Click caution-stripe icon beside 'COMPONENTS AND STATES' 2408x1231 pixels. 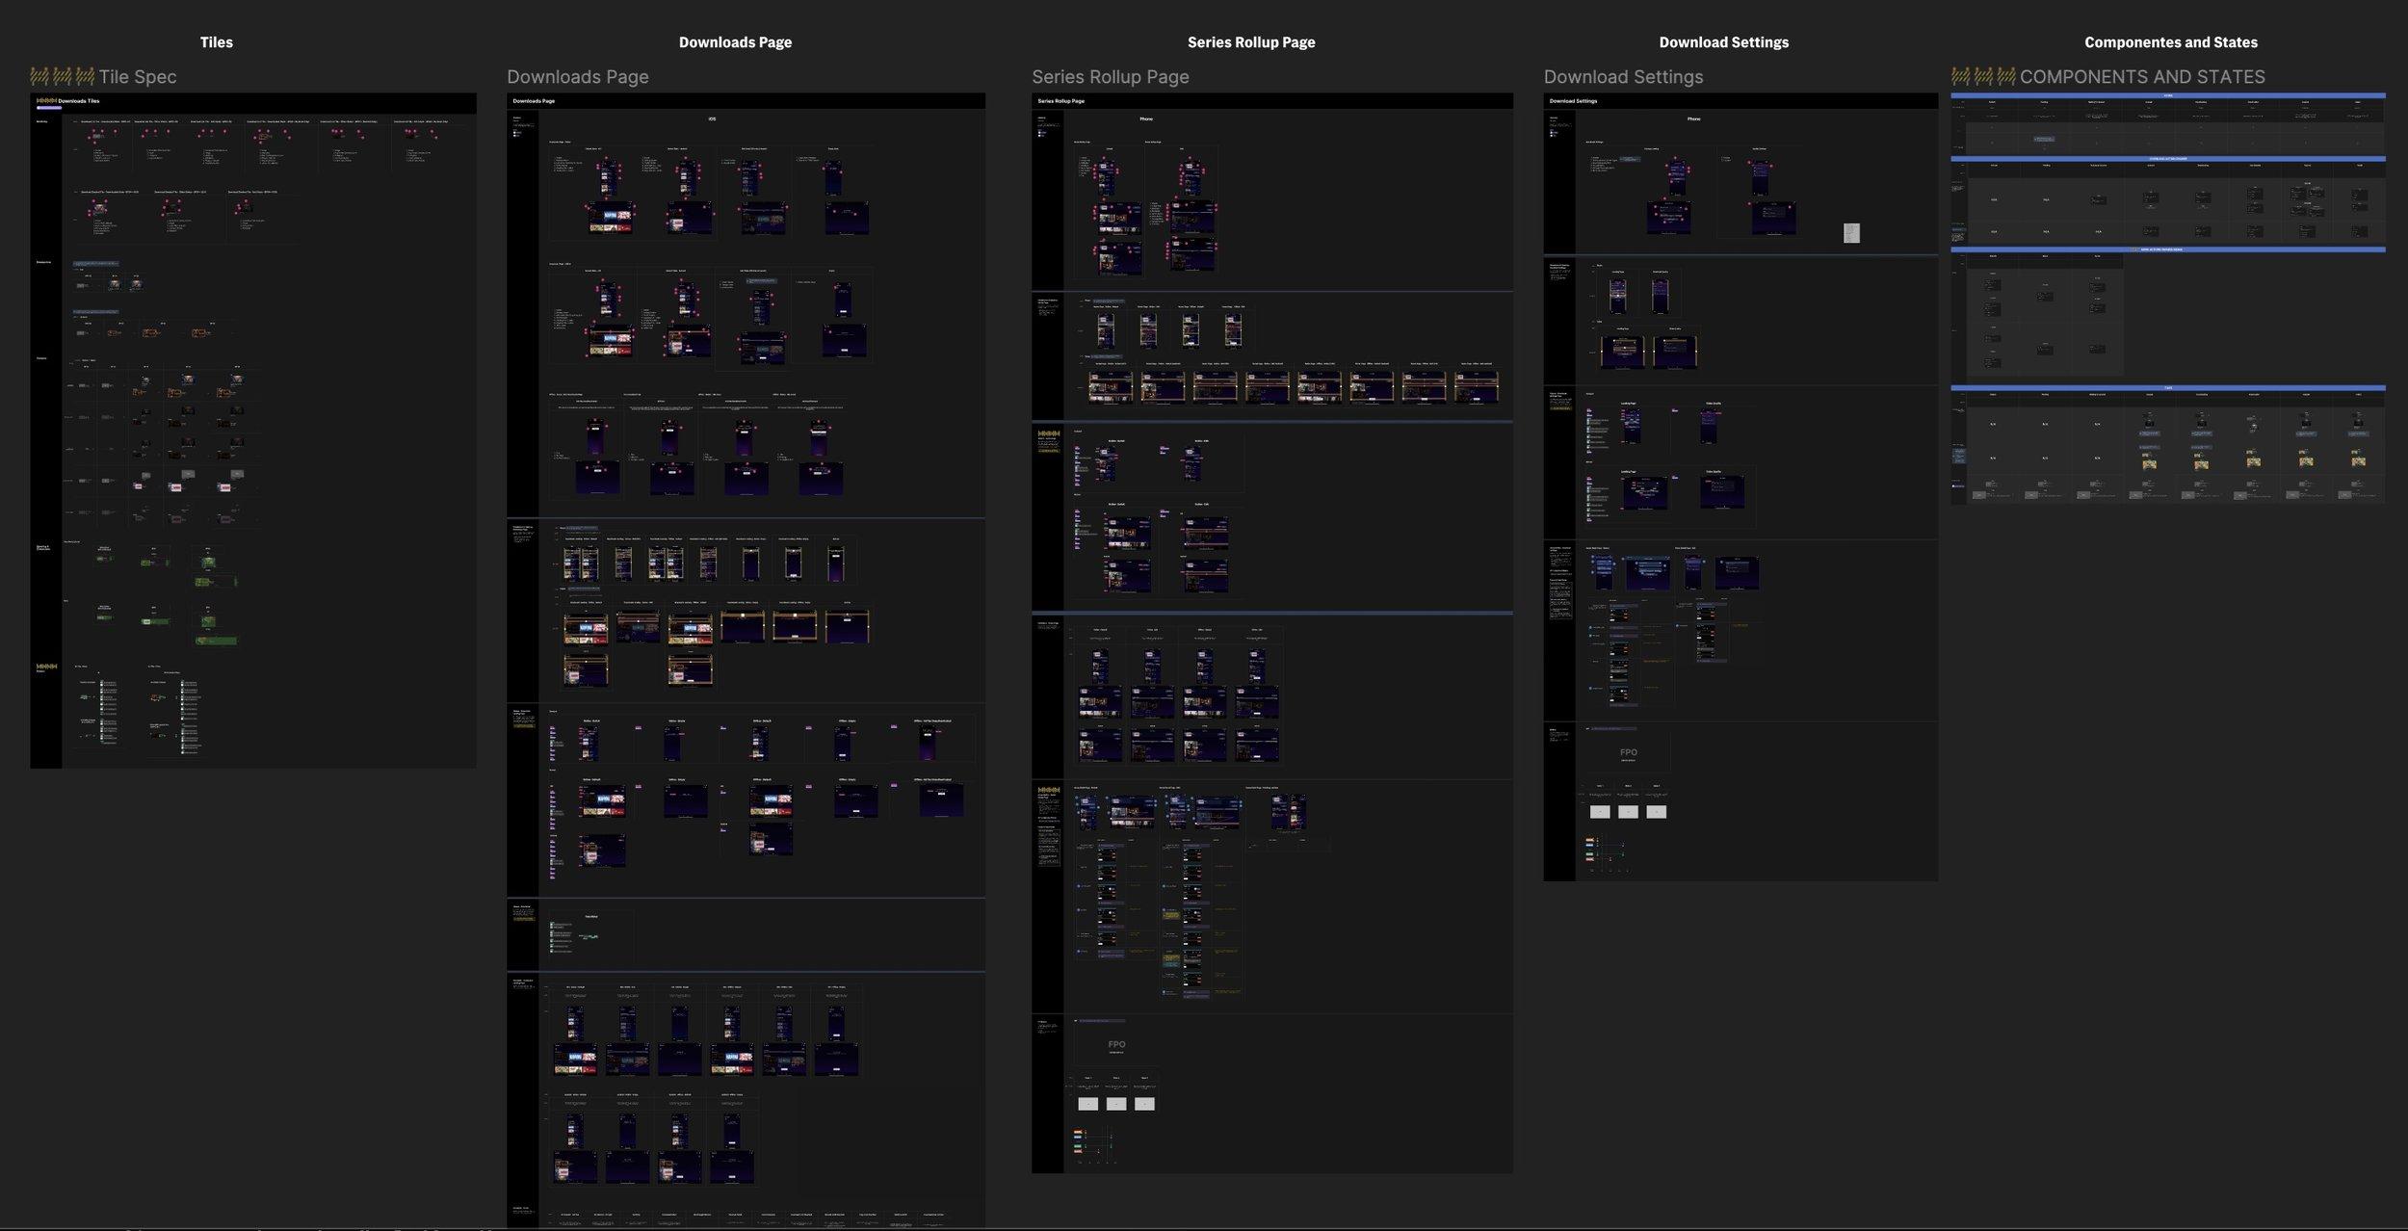pyautogui.click(x=1983, y=76)
